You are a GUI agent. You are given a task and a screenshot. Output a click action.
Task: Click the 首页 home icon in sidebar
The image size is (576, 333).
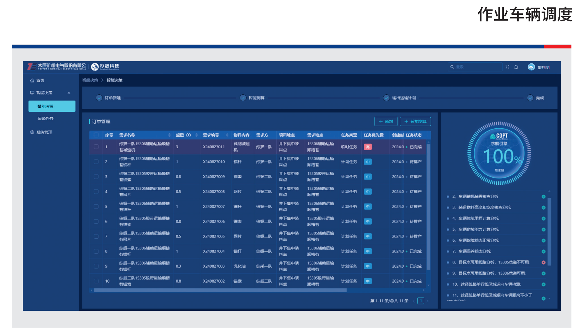click(x=32, y=81)
